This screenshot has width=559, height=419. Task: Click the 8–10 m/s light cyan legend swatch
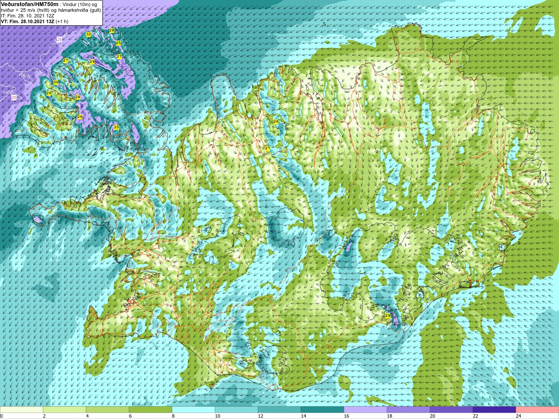point(193,410)
